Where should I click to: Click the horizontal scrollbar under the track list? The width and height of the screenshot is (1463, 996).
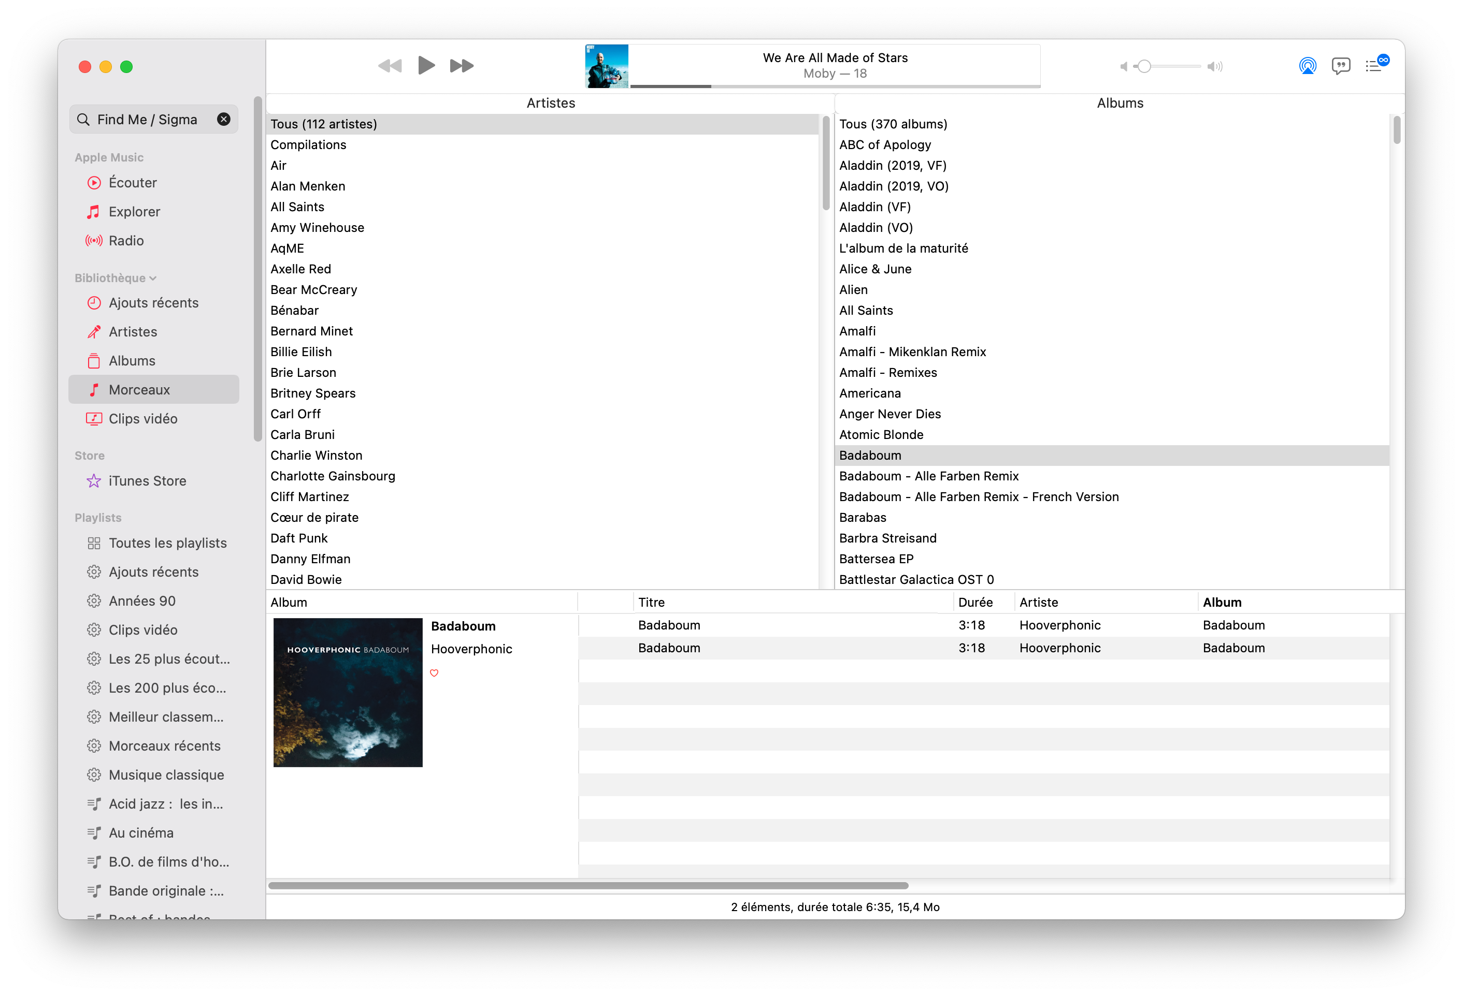tap(588, 885)
